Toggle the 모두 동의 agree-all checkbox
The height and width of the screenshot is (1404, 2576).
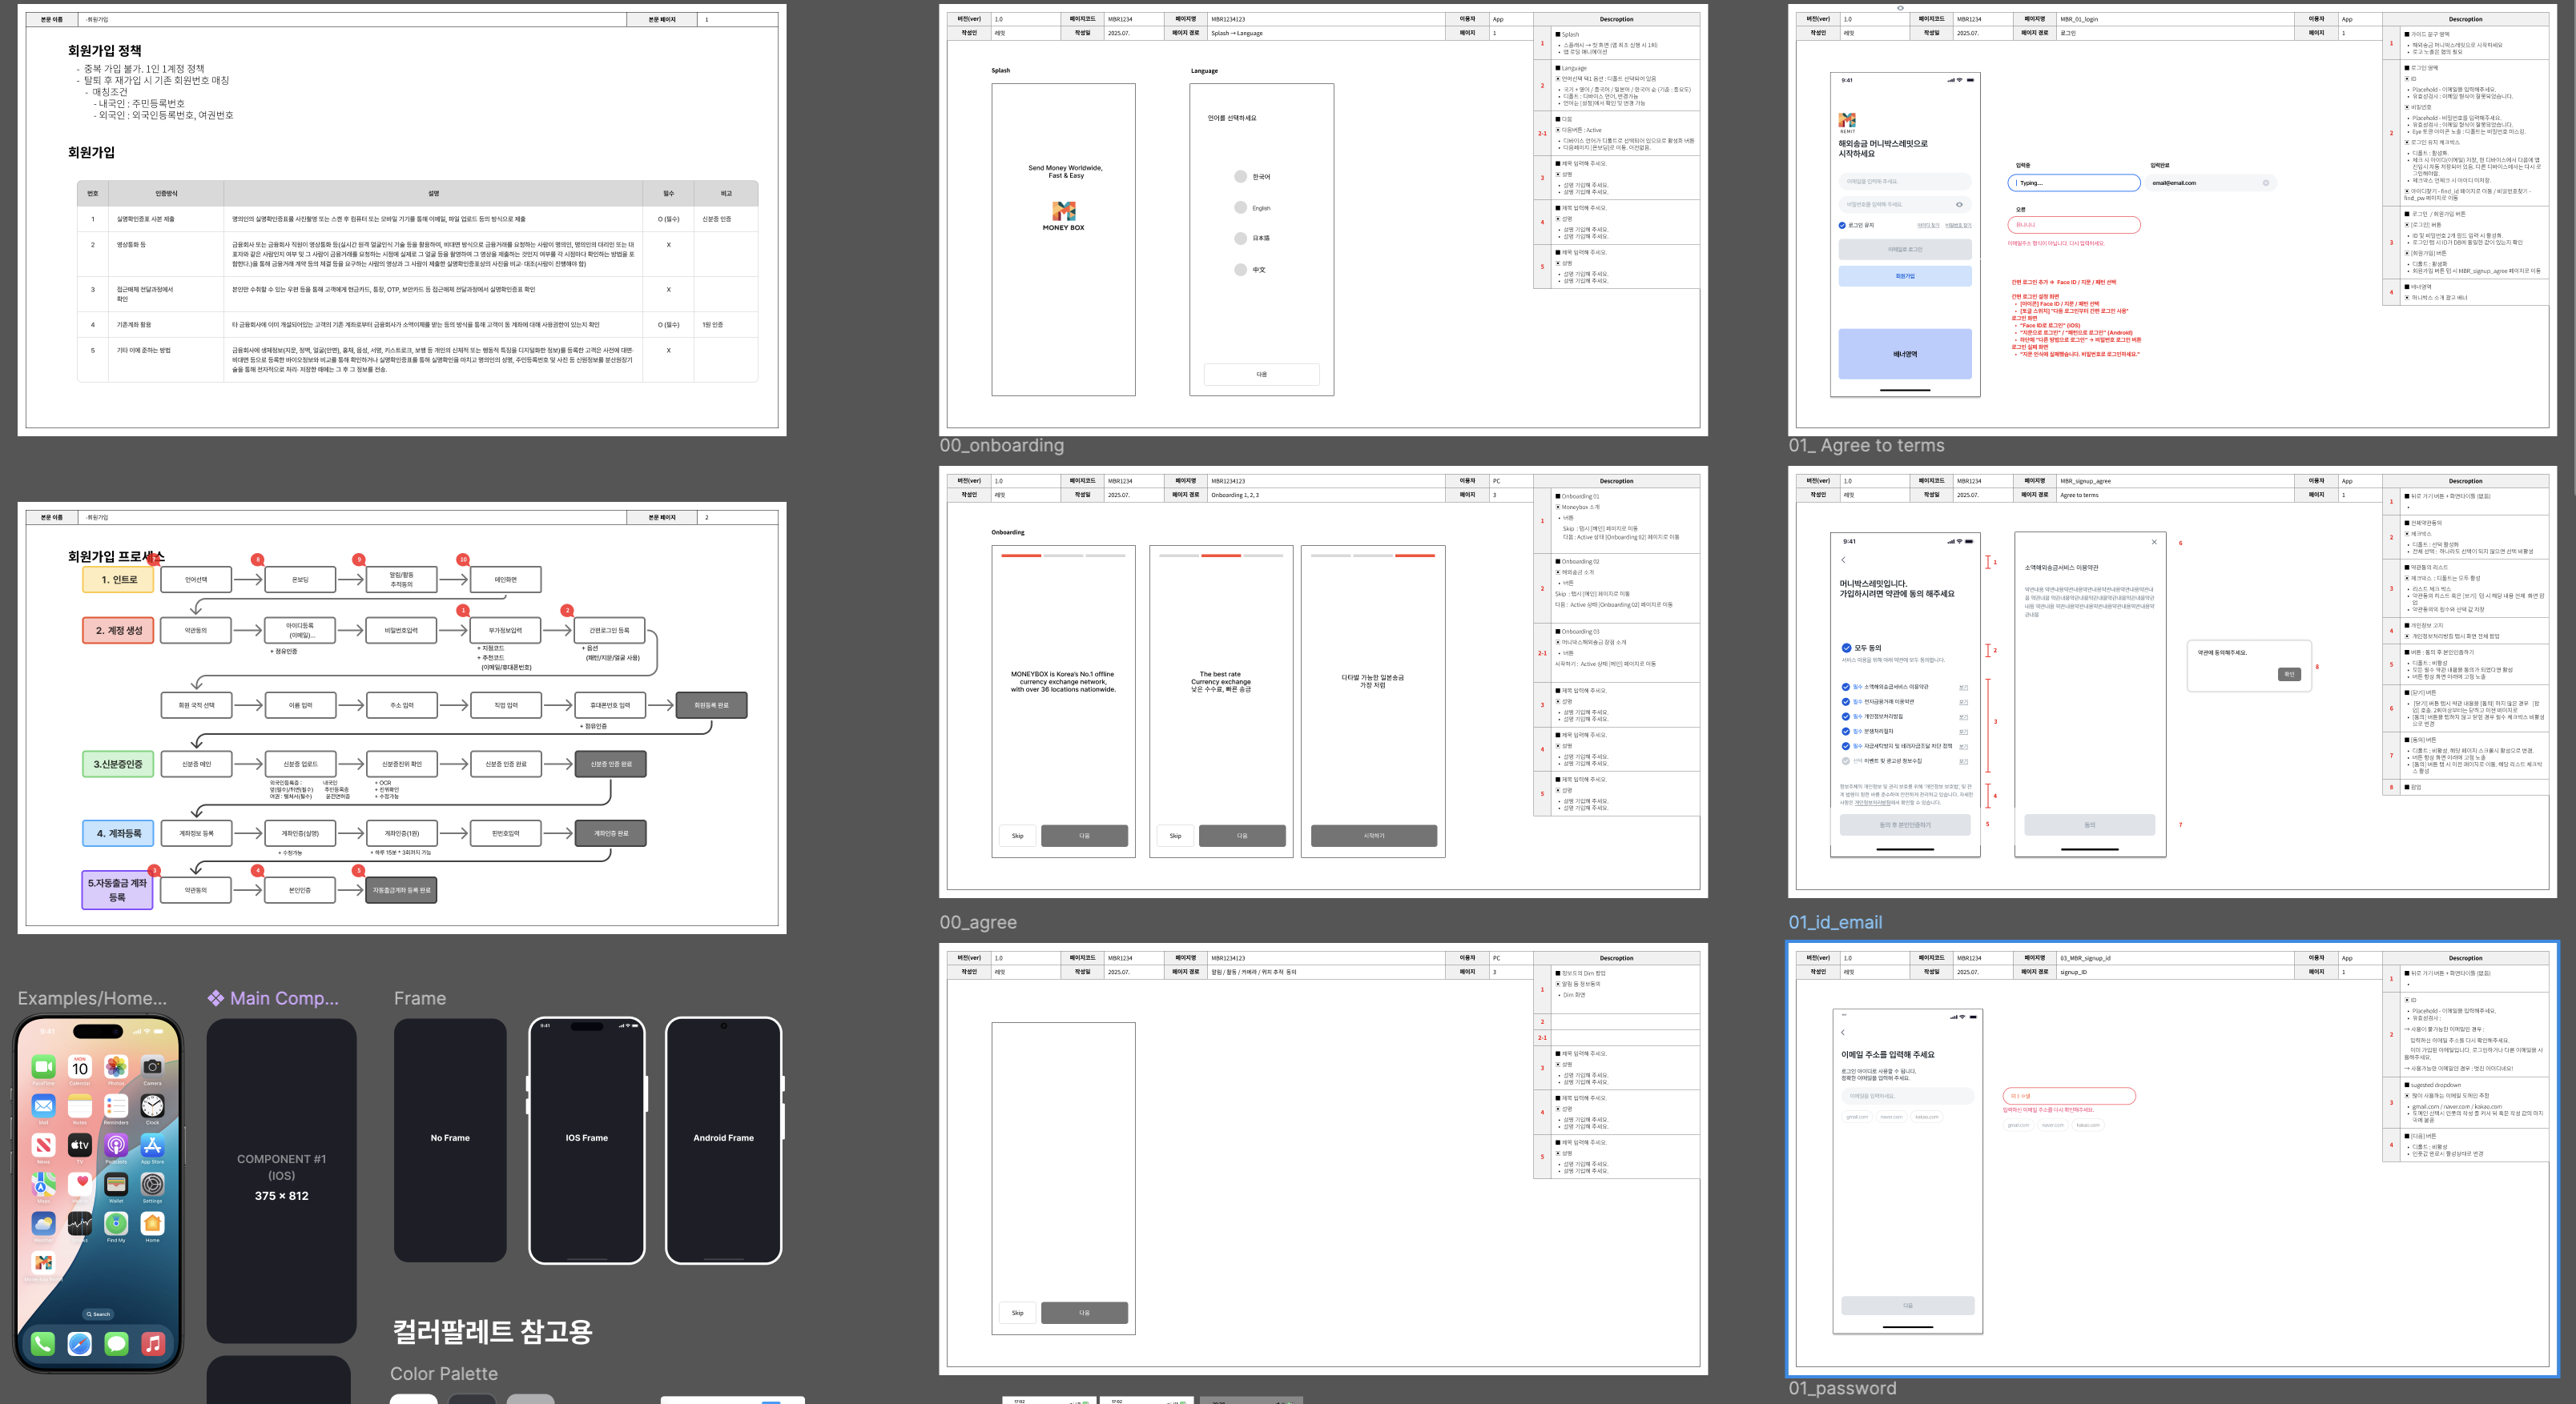tap(1846, 648)
